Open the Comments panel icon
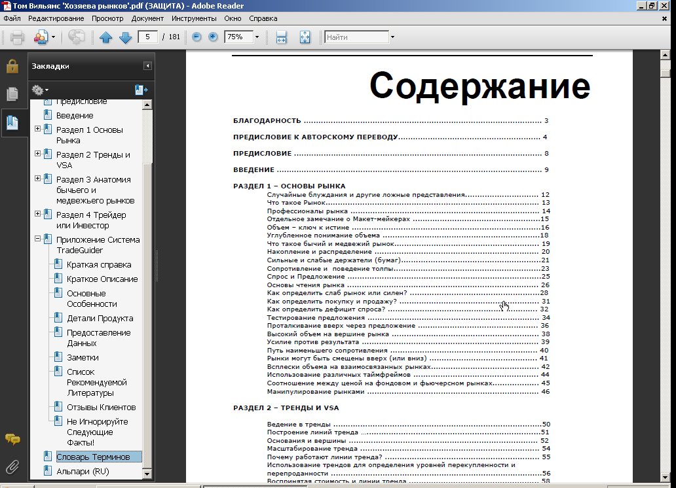The image size is (676, 488). click(x=12, y=439)
